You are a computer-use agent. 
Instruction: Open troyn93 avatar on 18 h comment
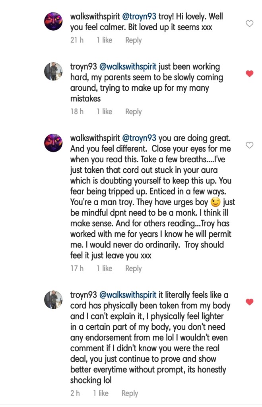tap(53, 72)
